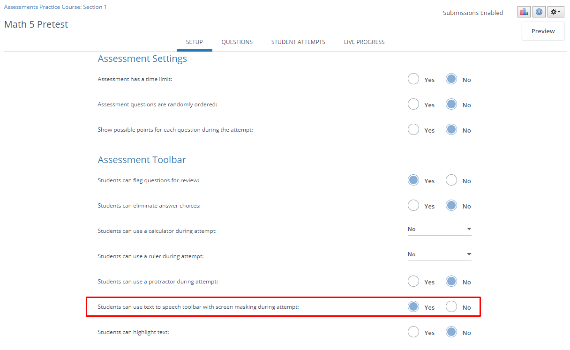Select Yes for eliminate answer choices
Screen dimensions: 570x350
tap(413, 206)
